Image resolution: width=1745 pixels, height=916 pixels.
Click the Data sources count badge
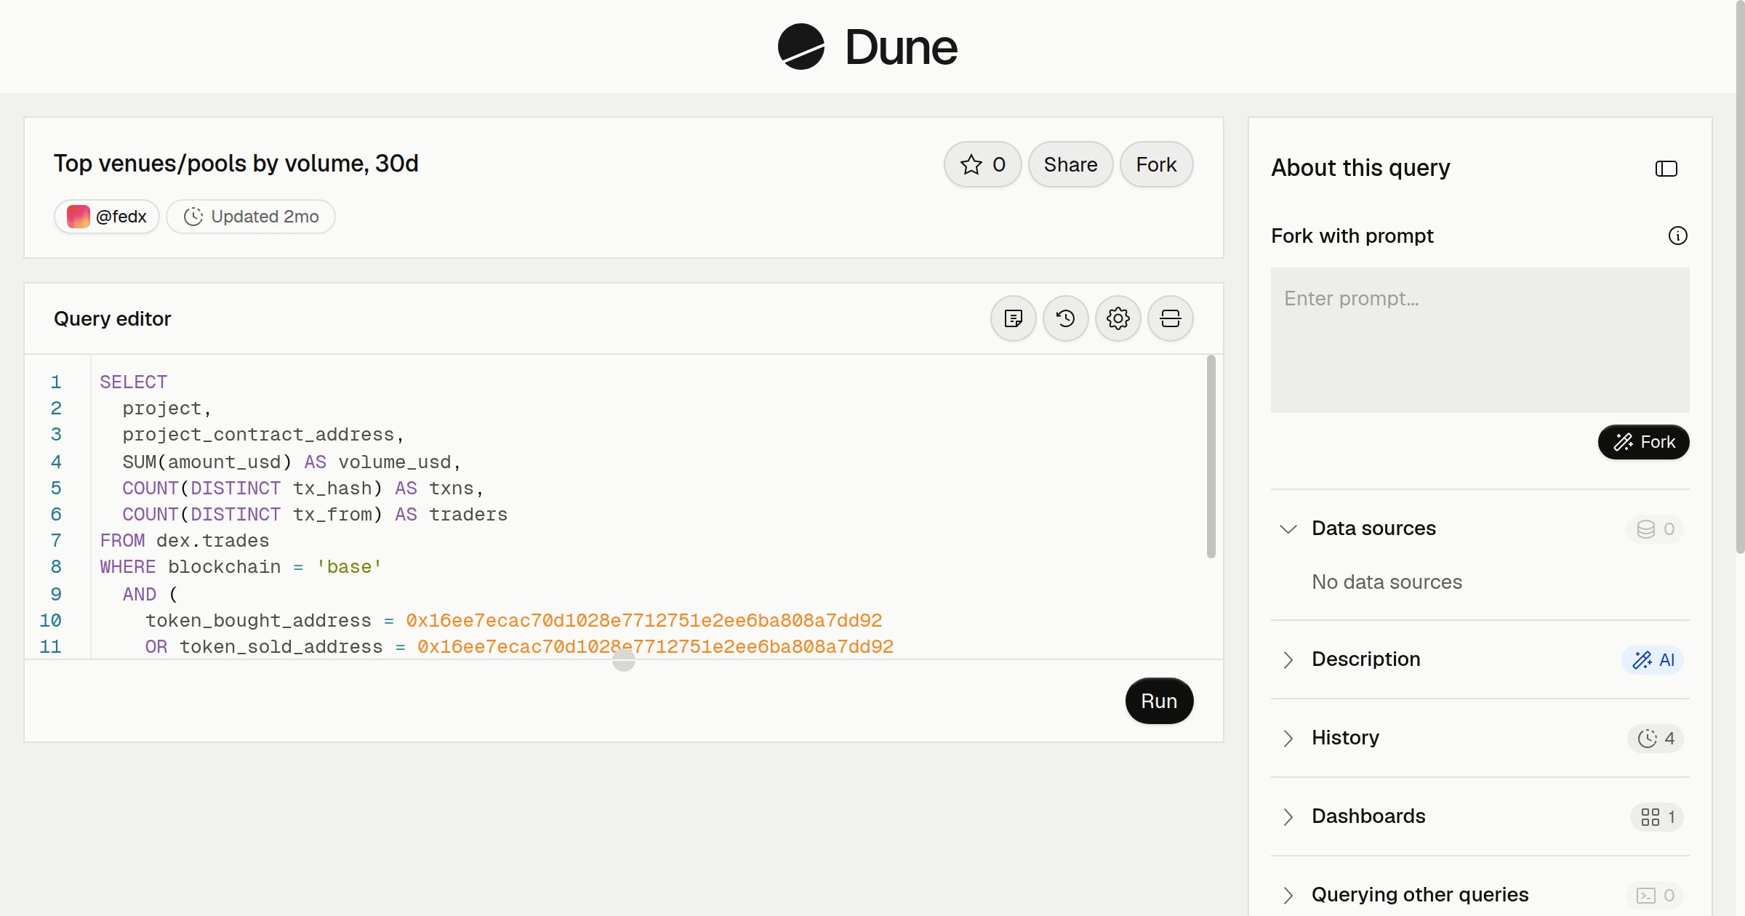1655,529
